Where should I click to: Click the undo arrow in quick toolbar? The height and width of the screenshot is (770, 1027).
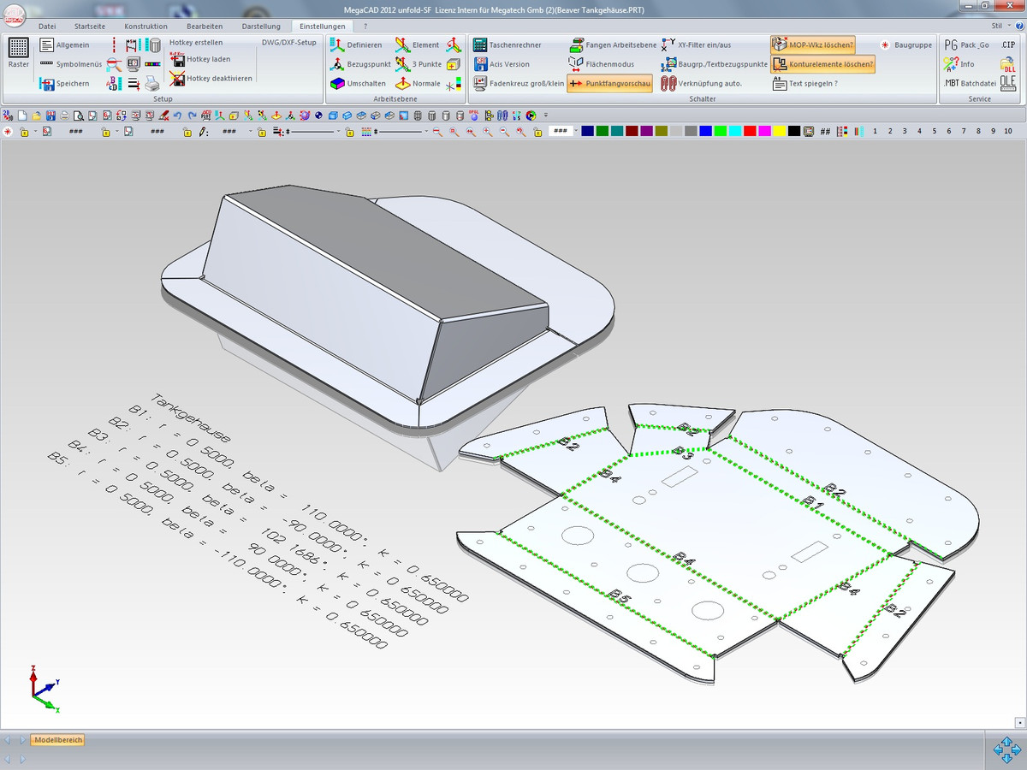177,115
